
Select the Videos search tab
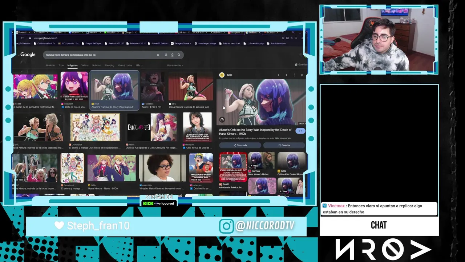[85, 65]
